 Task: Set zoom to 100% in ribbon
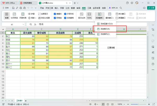pos(89,15)
